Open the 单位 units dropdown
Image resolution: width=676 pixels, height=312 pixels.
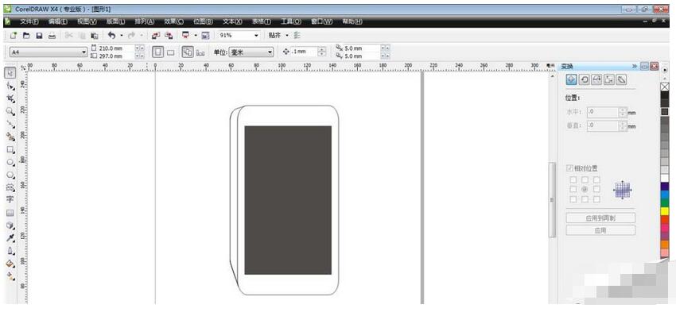point(251,52)
